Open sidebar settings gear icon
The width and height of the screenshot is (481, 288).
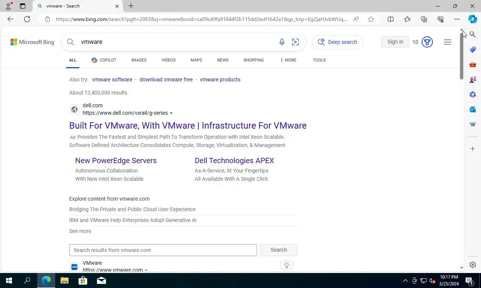[x=473, y=265]
